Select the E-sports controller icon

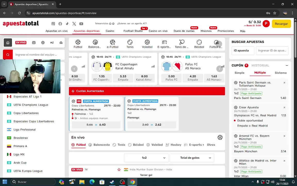(x=164, y=44)
